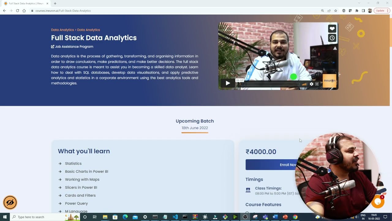Open a new browser tab

55,3
